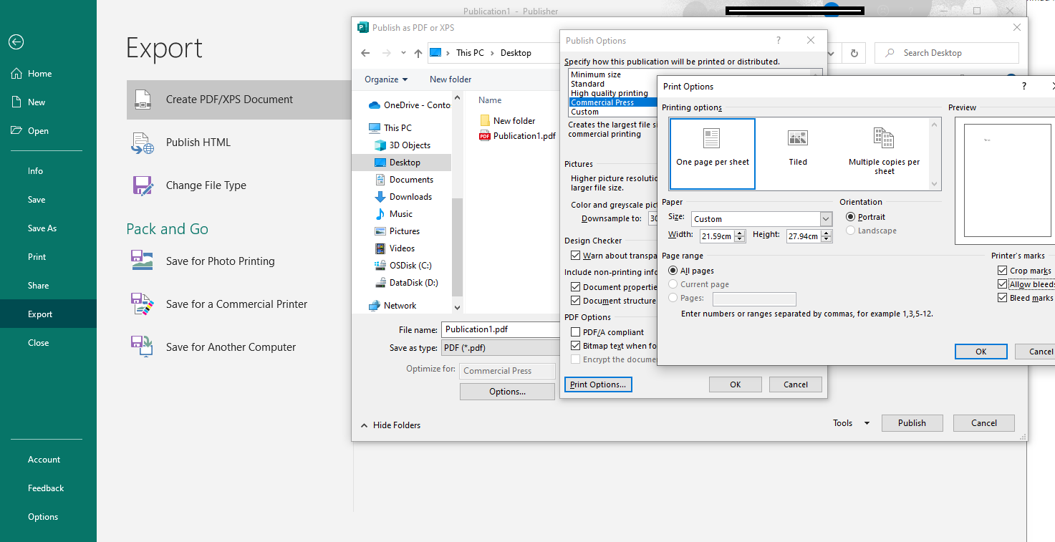Select One page per sheet layout

point(713,153)
